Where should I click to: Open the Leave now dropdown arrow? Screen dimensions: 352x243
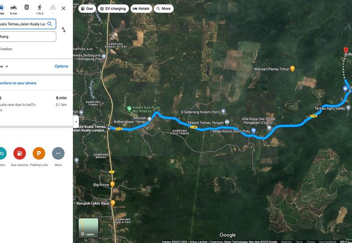7,66
